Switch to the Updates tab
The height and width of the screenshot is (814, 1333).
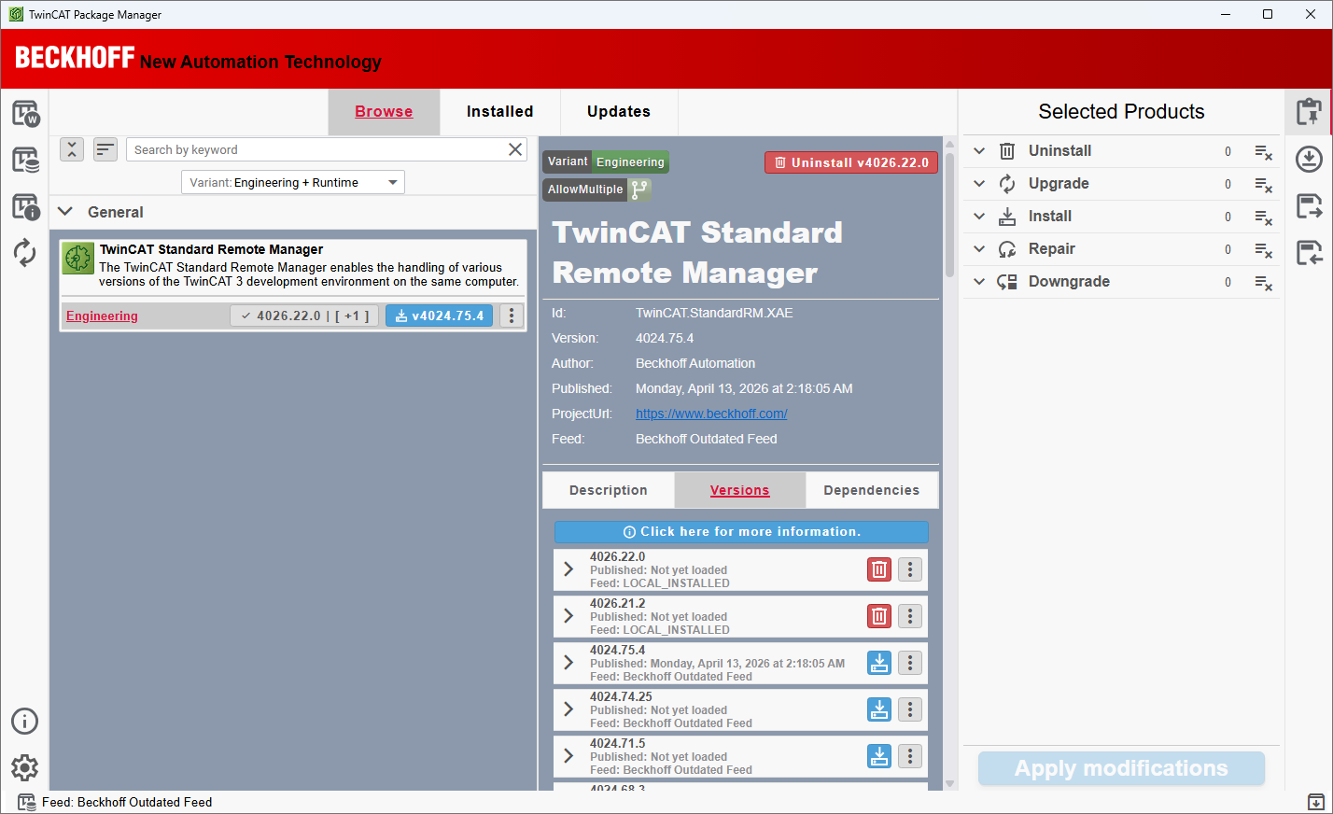[x=619, y=112]
